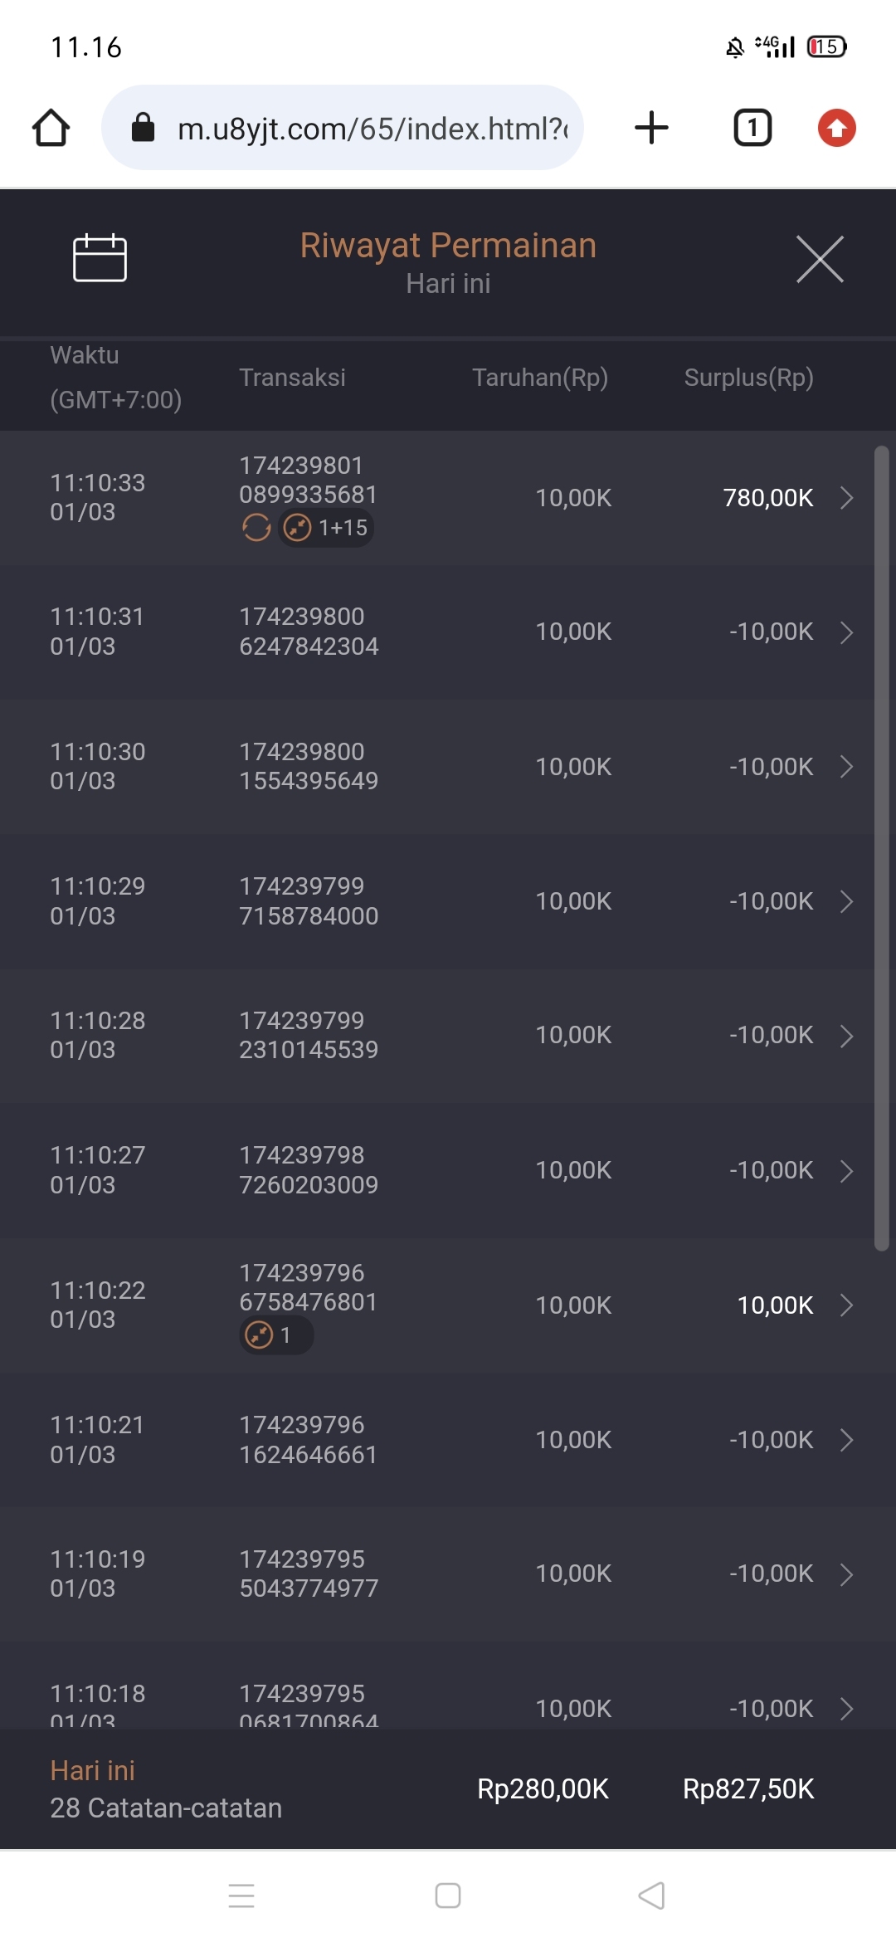The image size is (896, 1942).
Task: Tap the Hari ini summary label
Action: click(x=93, y=1771)
